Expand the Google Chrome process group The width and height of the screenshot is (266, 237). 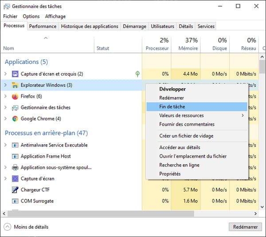pos(5,118)
